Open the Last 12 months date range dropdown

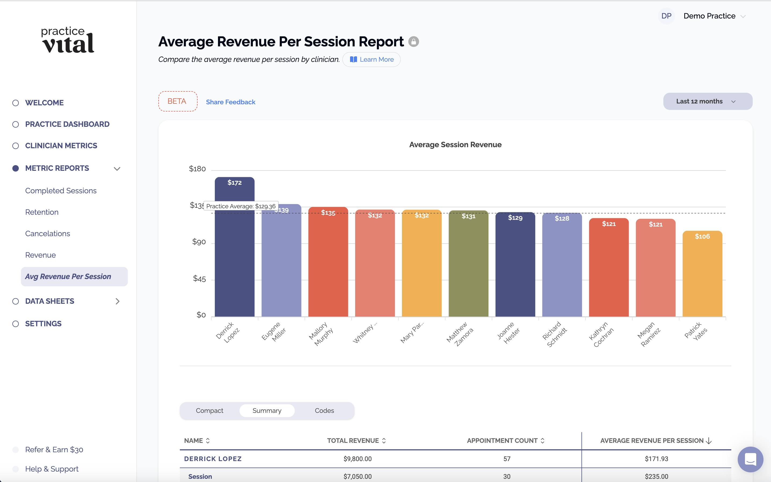tap(707, 101)
